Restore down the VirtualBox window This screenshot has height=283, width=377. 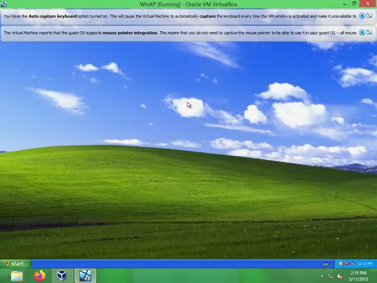pyautogui.click(x=354, y=4)
